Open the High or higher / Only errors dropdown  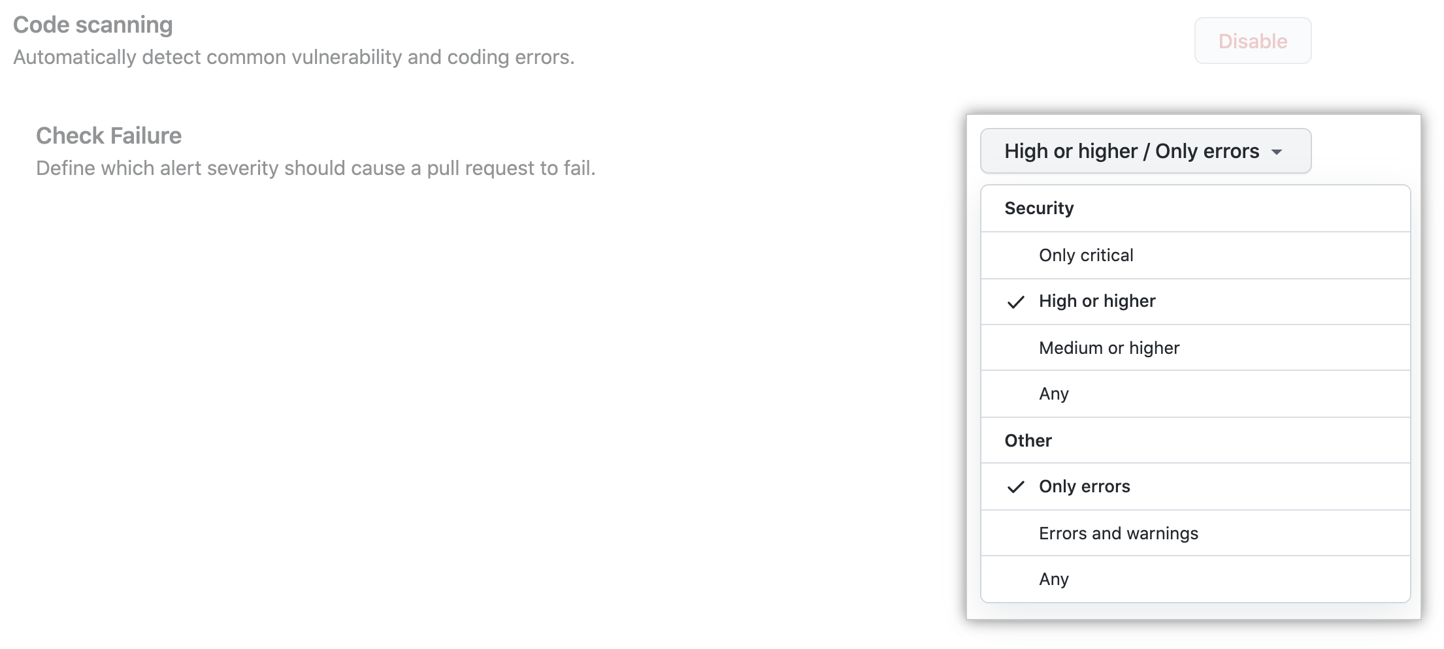point(1145,151)
